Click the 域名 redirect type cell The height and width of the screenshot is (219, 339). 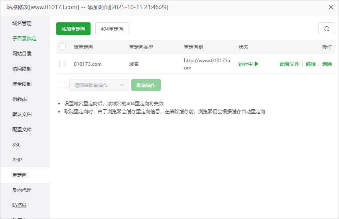coord(134,64)
